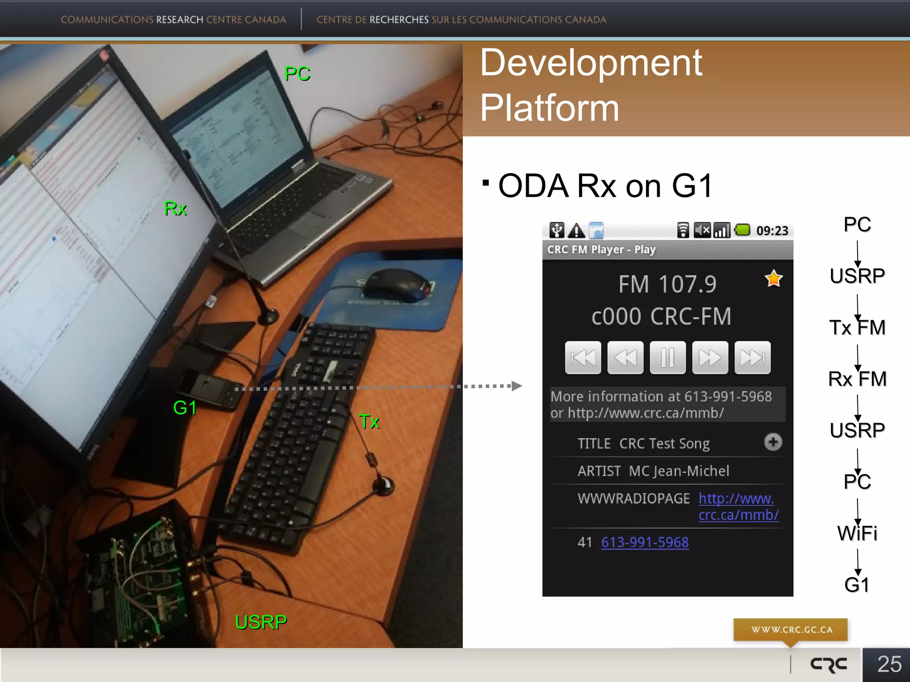Click the 'TITLE CRC Test Song' row
The height and width of the screenshot is (682, 910).
pos(667,443)
